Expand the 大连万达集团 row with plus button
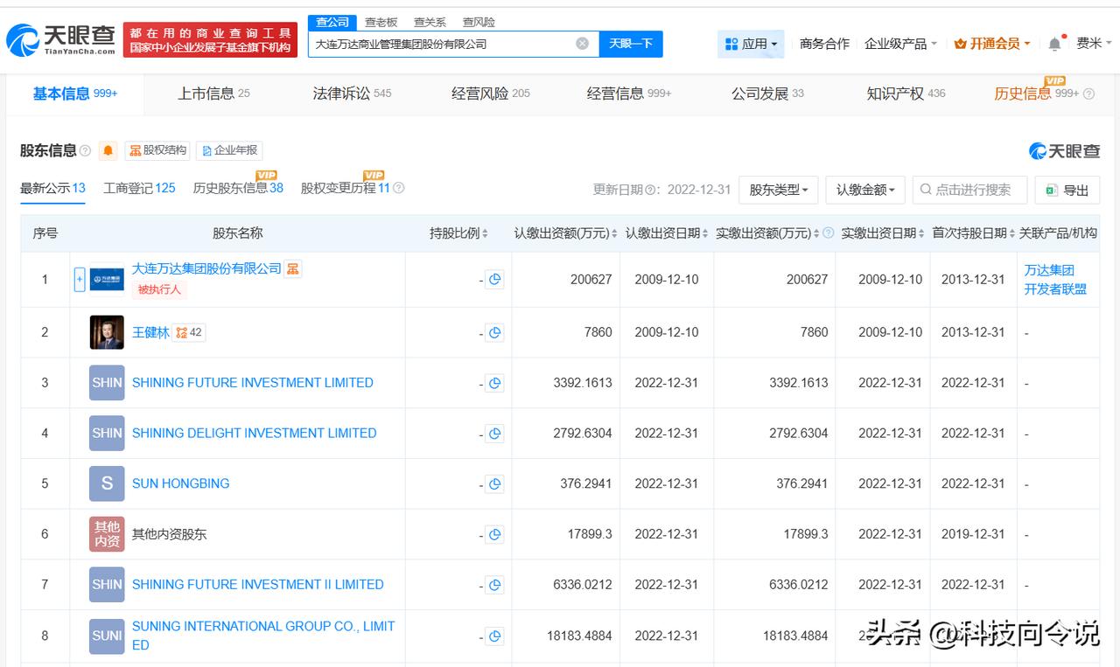 pos(80,280)
